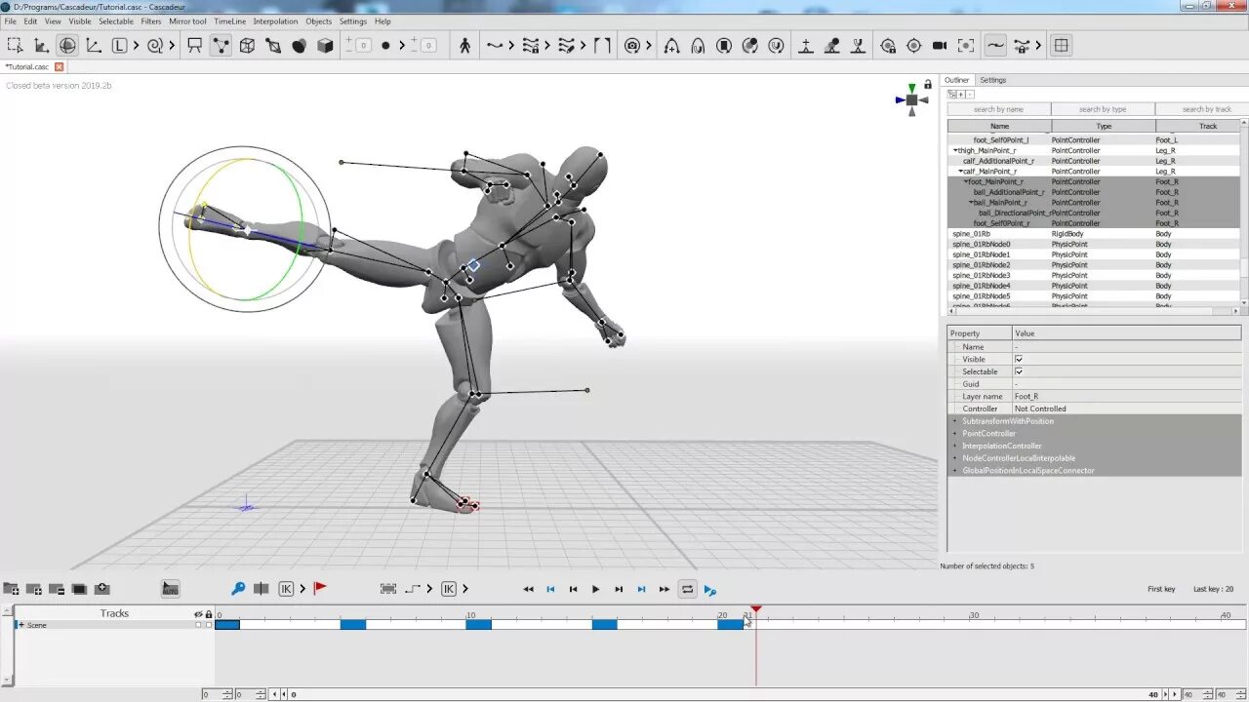Jump to previous keyframe (blue)
The height and width of the screenshot is (702, 1249).
pyautogui.click(x=550, y=589)
